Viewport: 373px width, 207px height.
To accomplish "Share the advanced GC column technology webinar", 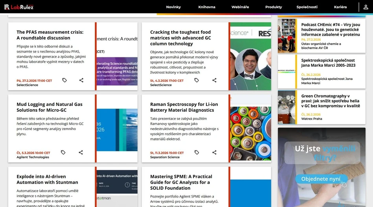I will pyautogui.click(x=214, y=80).
